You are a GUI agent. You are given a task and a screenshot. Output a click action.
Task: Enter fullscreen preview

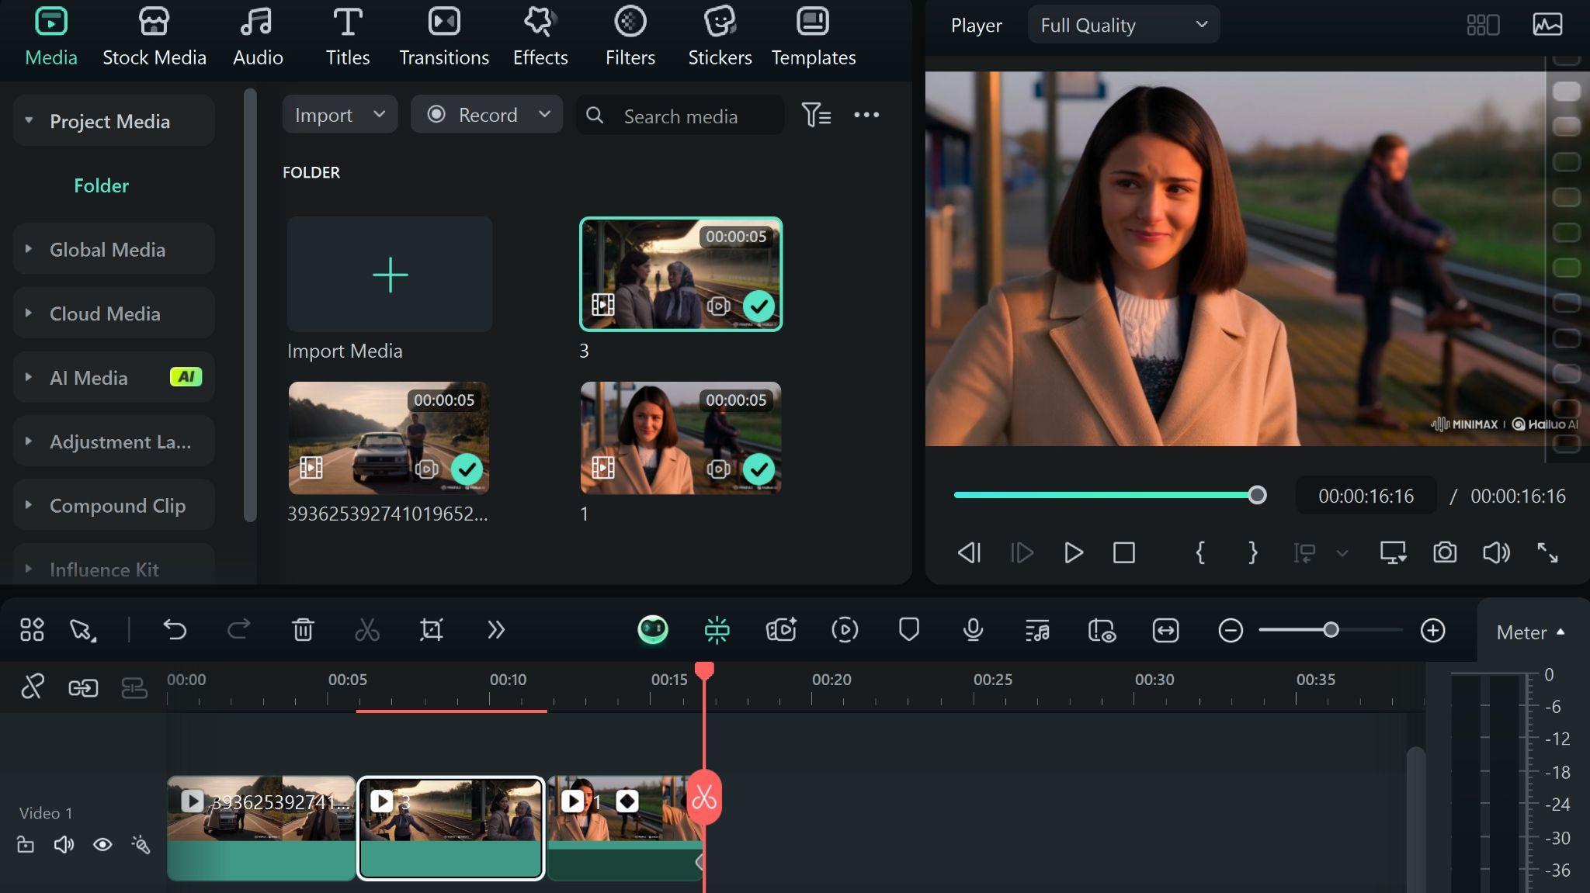tap(1547, 552)
